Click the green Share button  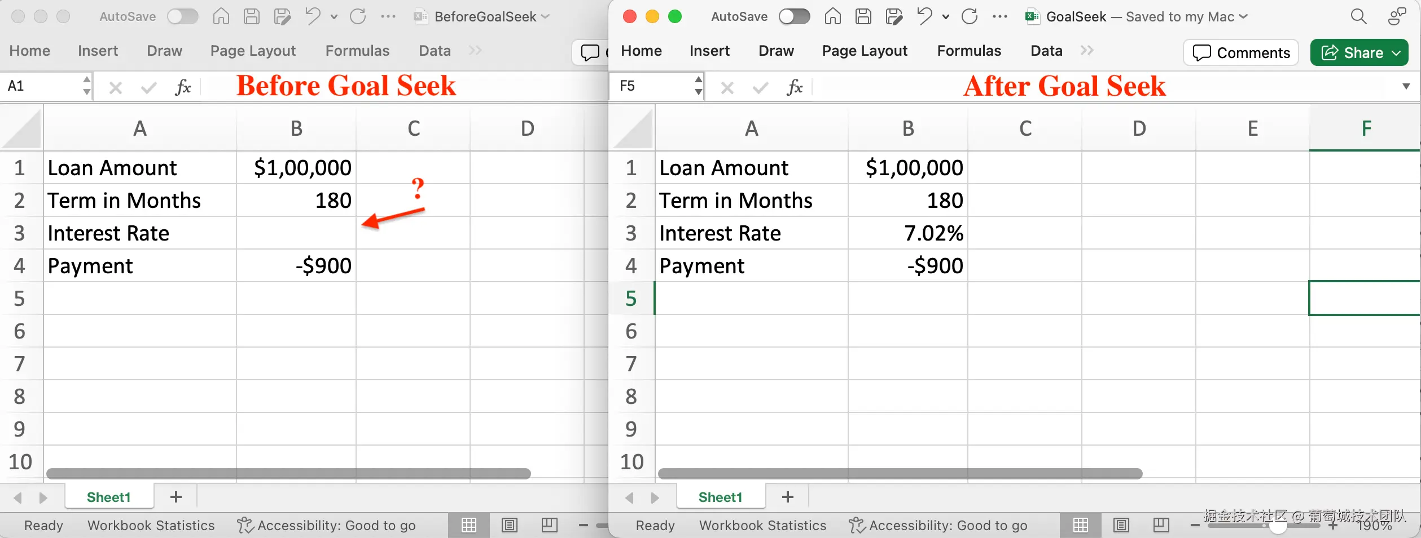tap(1359, 52)
